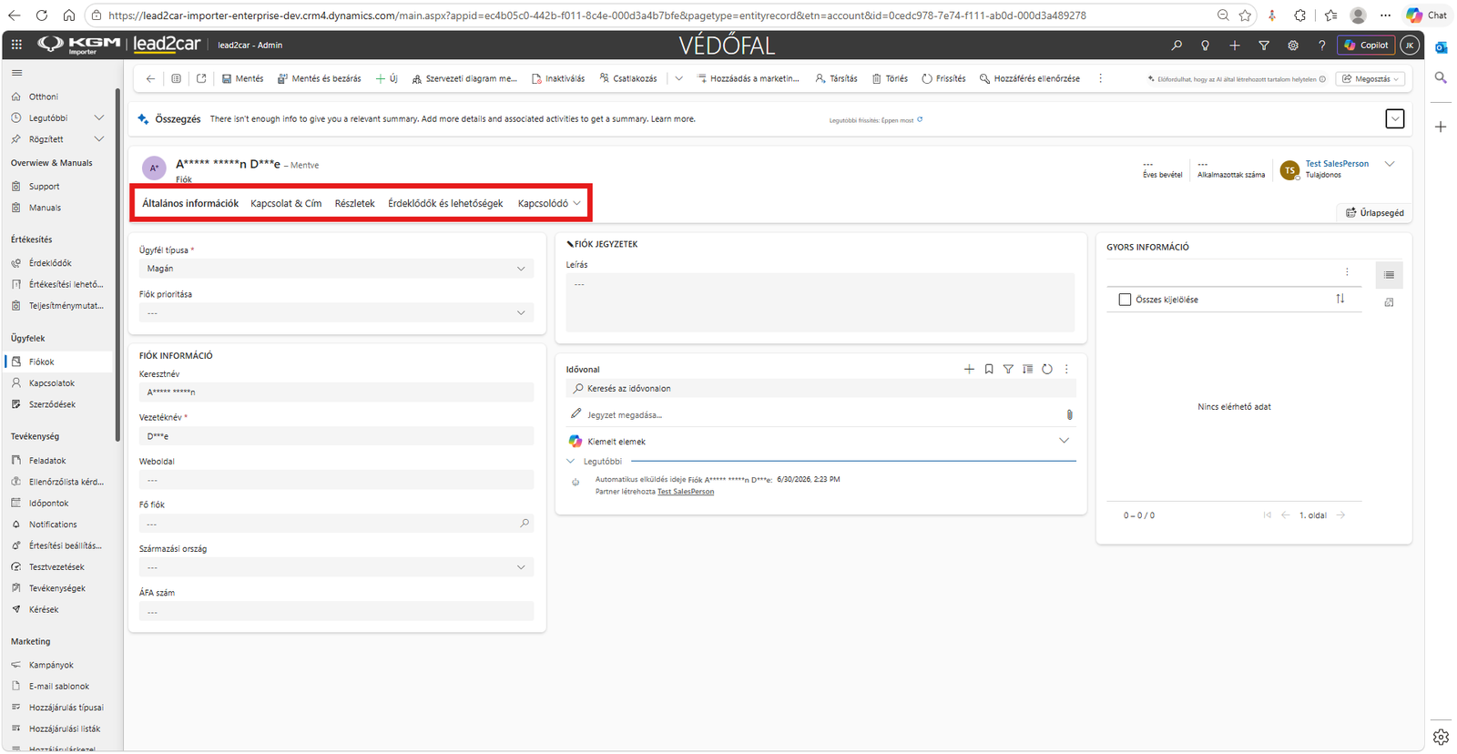Screen dimensions: 1457x754
Task: Open the Dynamics app launcher waffle
Action: click(x=16, y=45)
